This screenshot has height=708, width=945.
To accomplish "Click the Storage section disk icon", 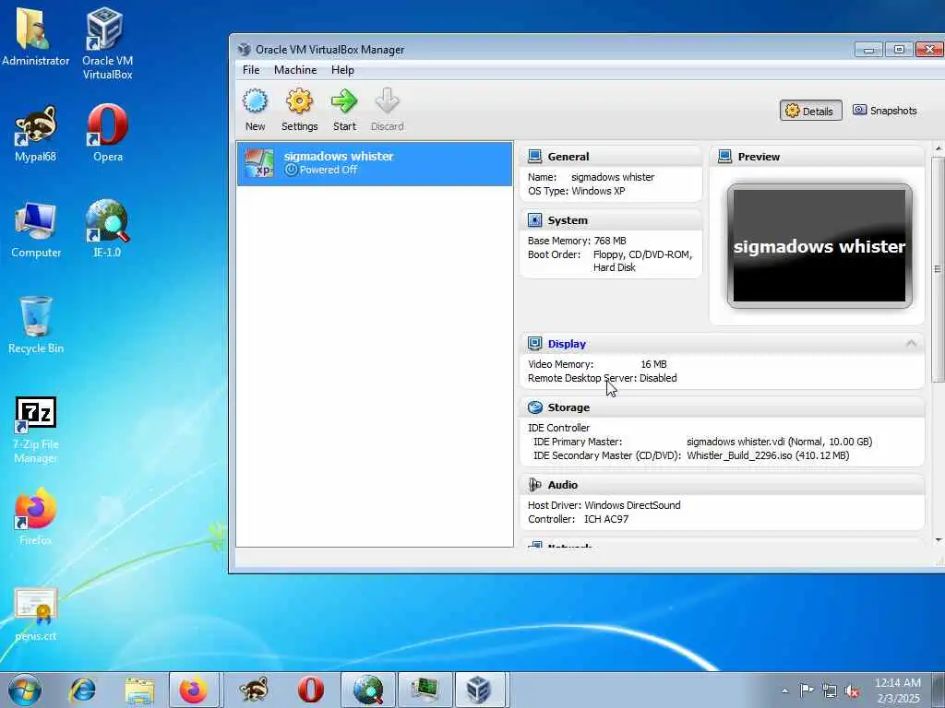I will tap(534, 407).
